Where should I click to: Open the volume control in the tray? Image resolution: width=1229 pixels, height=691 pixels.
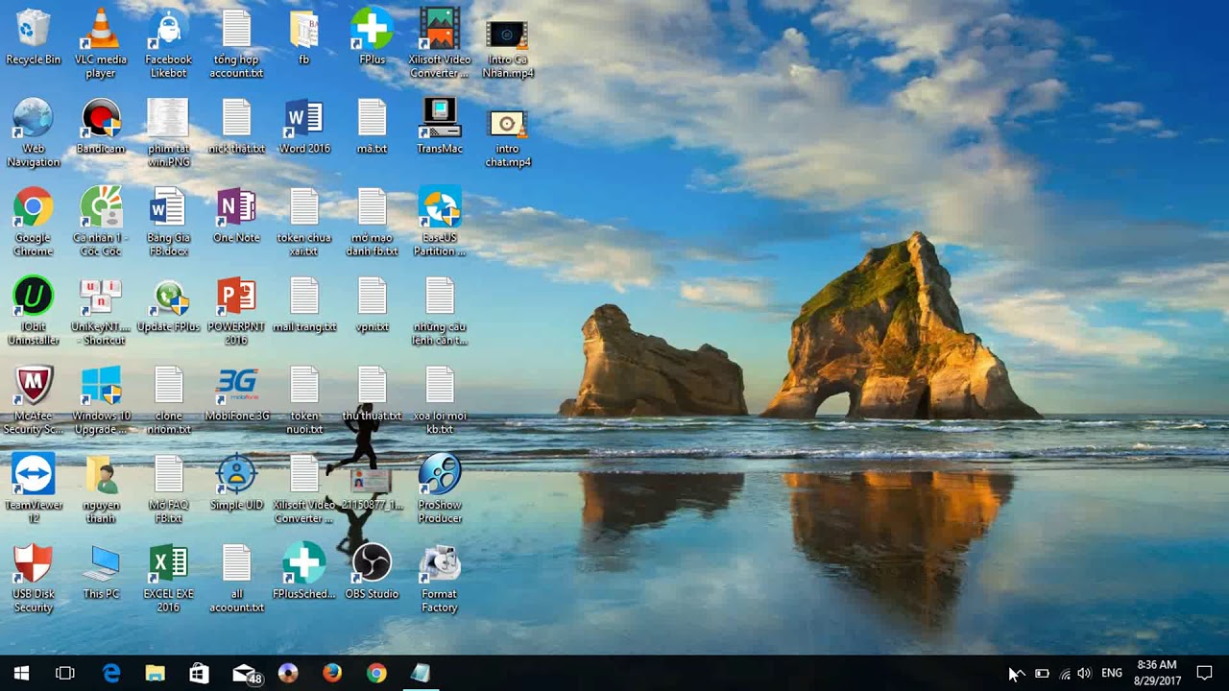1085,673
